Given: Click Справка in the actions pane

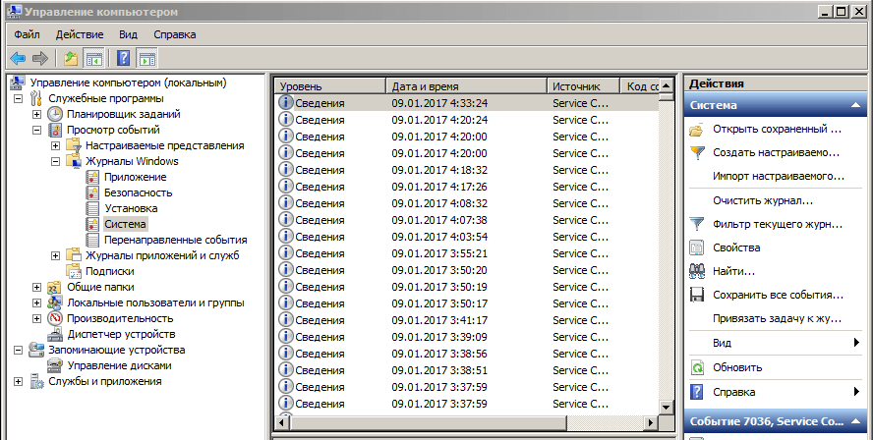Looking at the screenshot, I should (733, 392).
